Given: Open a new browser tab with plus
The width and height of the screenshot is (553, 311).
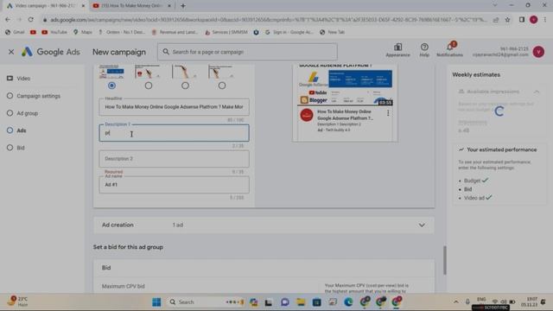Looking at the screenshot, I should pos(182,6).
